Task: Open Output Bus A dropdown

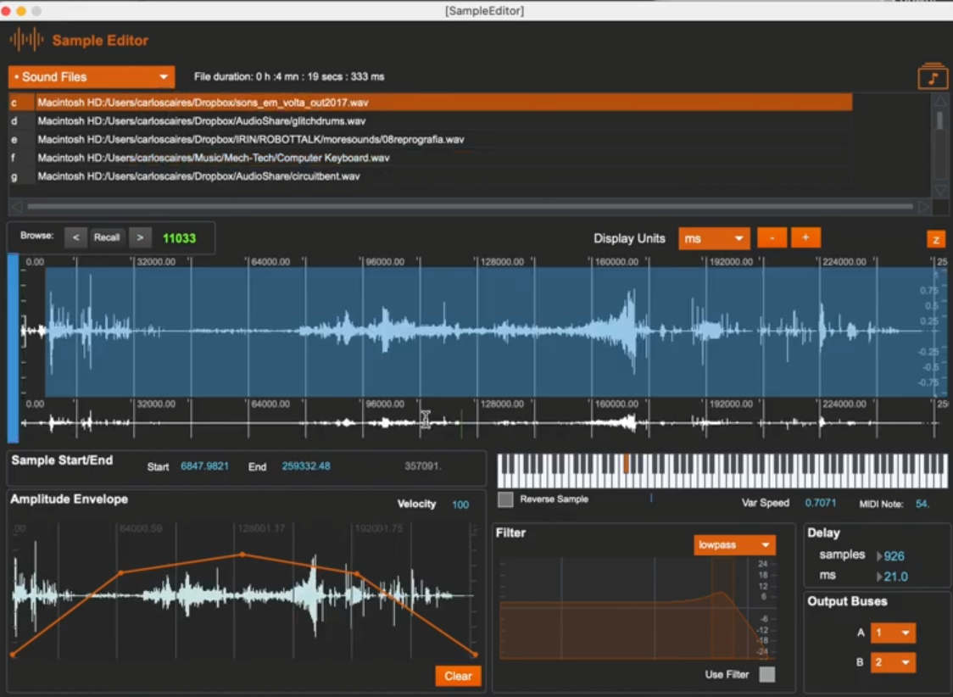Action: click(894, 633)
